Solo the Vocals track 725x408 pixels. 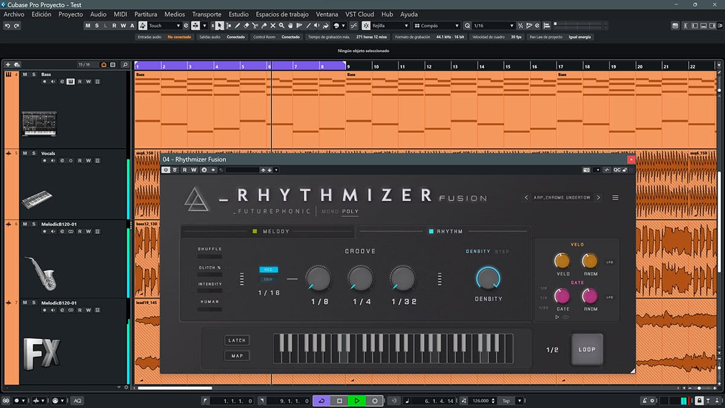34,154
